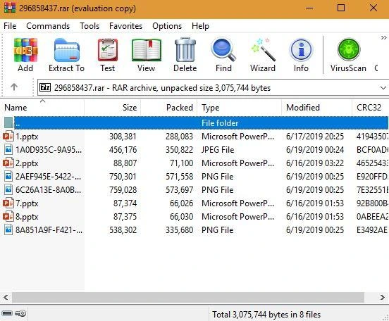Click the JPEG File type cell

(x=218, y=150)
